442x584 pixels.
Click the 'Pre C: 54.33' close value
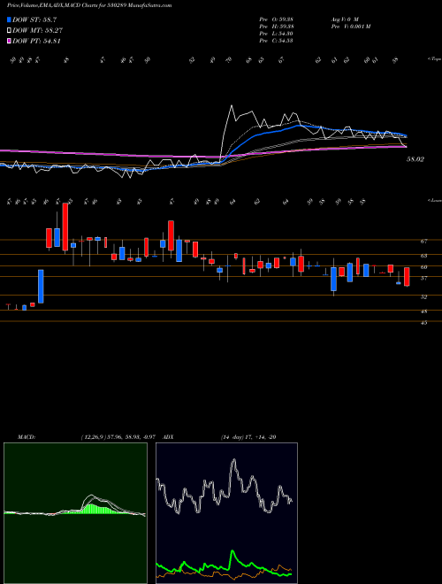(x=277, y=41)
